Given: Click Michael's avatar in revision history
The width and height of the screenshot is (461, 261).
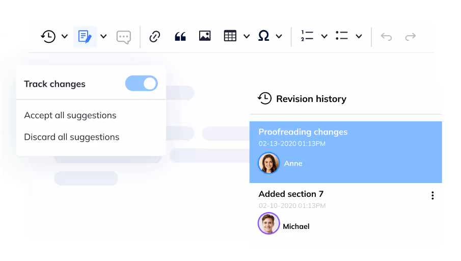Looking at the screenshot, I should pos(268,223).
